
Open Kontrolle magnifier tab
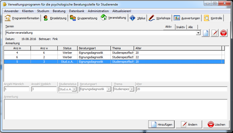pos(213,18)
